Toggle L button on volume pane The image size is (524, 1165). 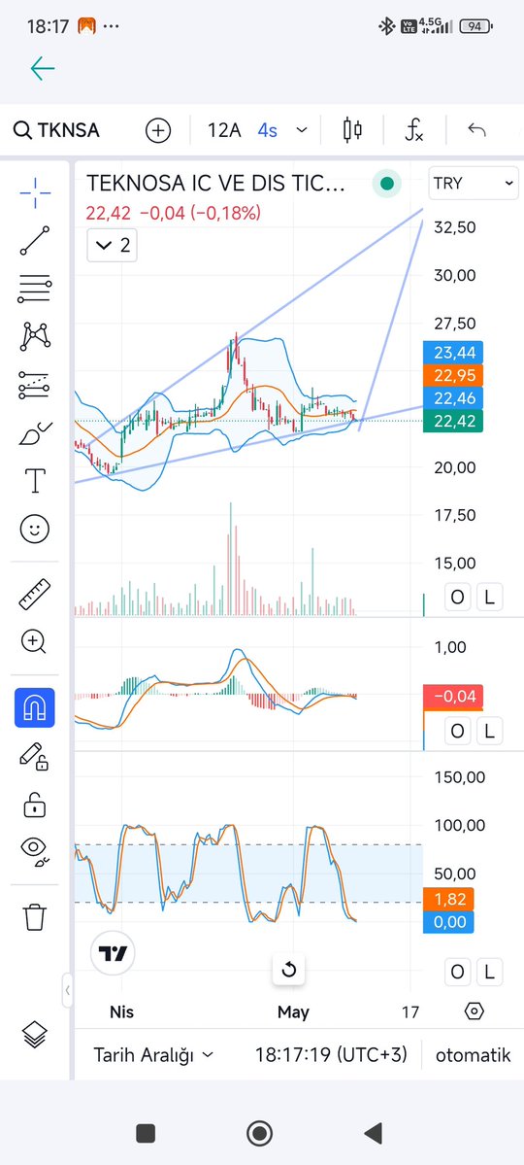[x=489, y=597]
